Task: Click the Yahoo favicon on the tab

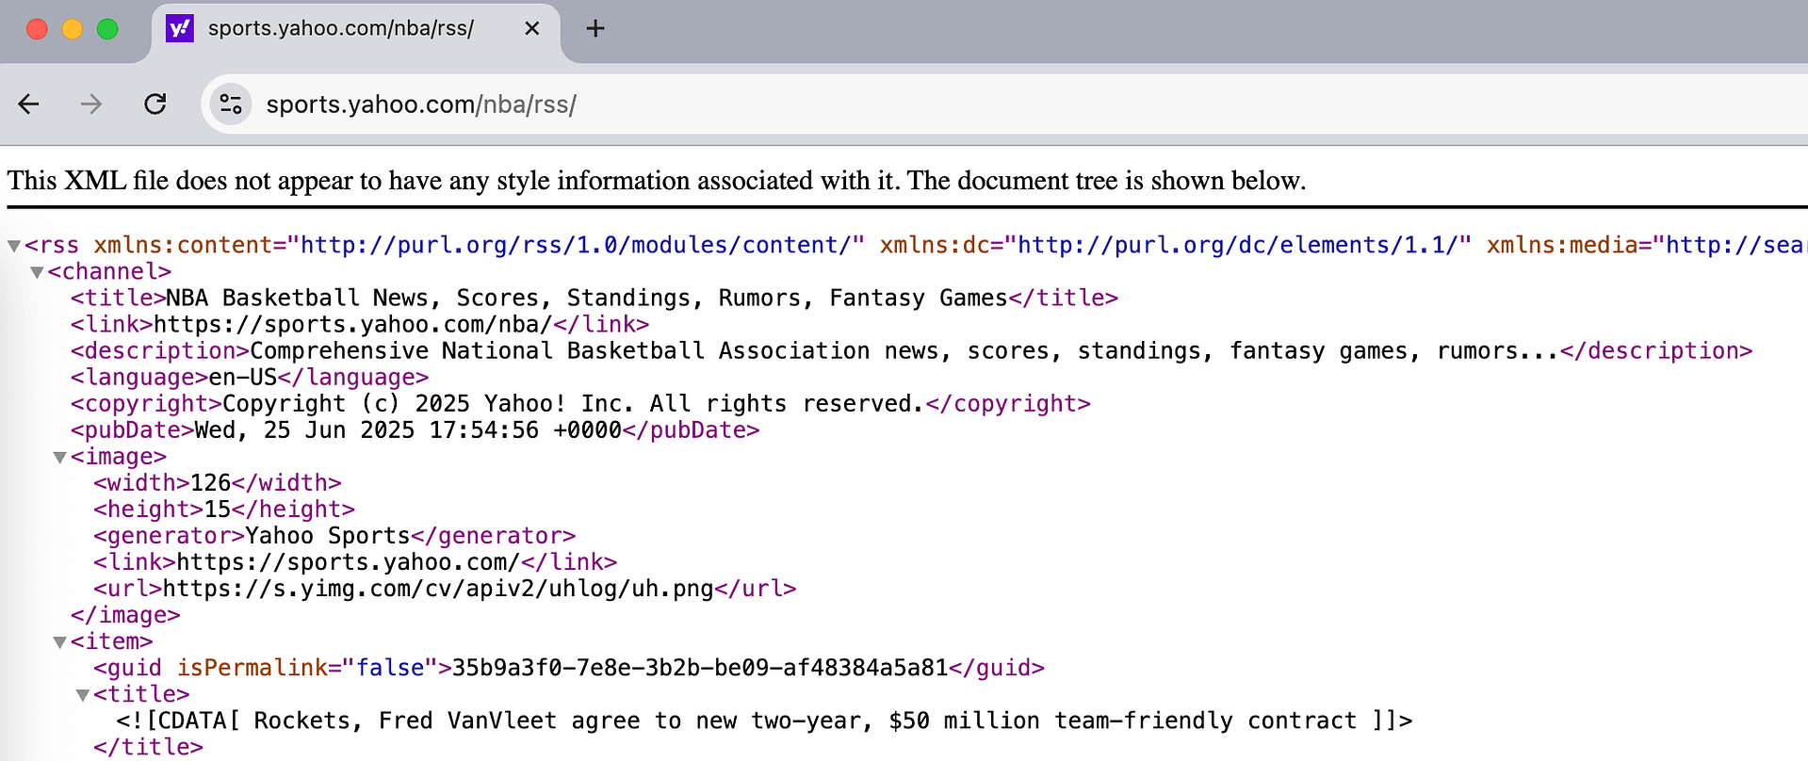Action: click(x=179, y=28)
